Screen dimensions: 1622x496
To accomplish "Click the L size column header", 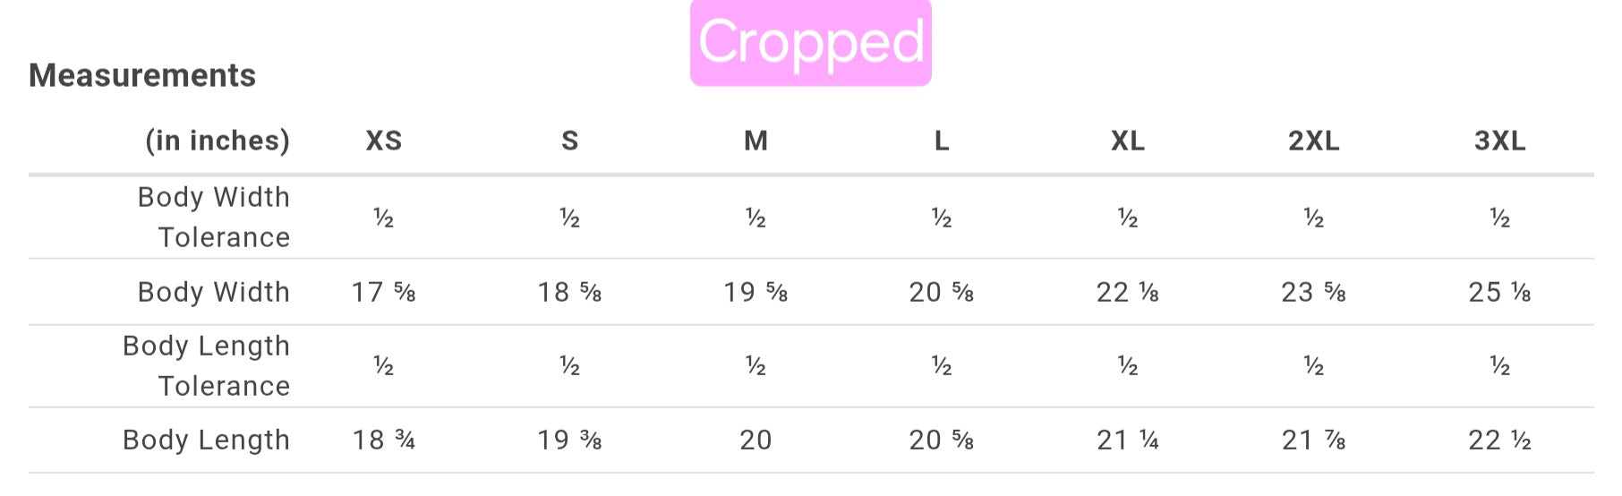I will (x=942, y=141).
